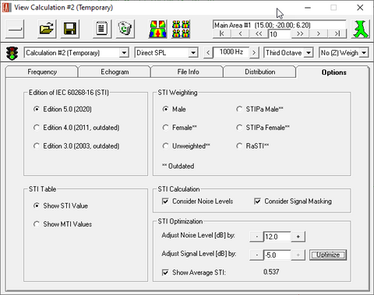Click the average STI value 0.537
This screenshot has width=374, height=295.
[x=271, y=272]
